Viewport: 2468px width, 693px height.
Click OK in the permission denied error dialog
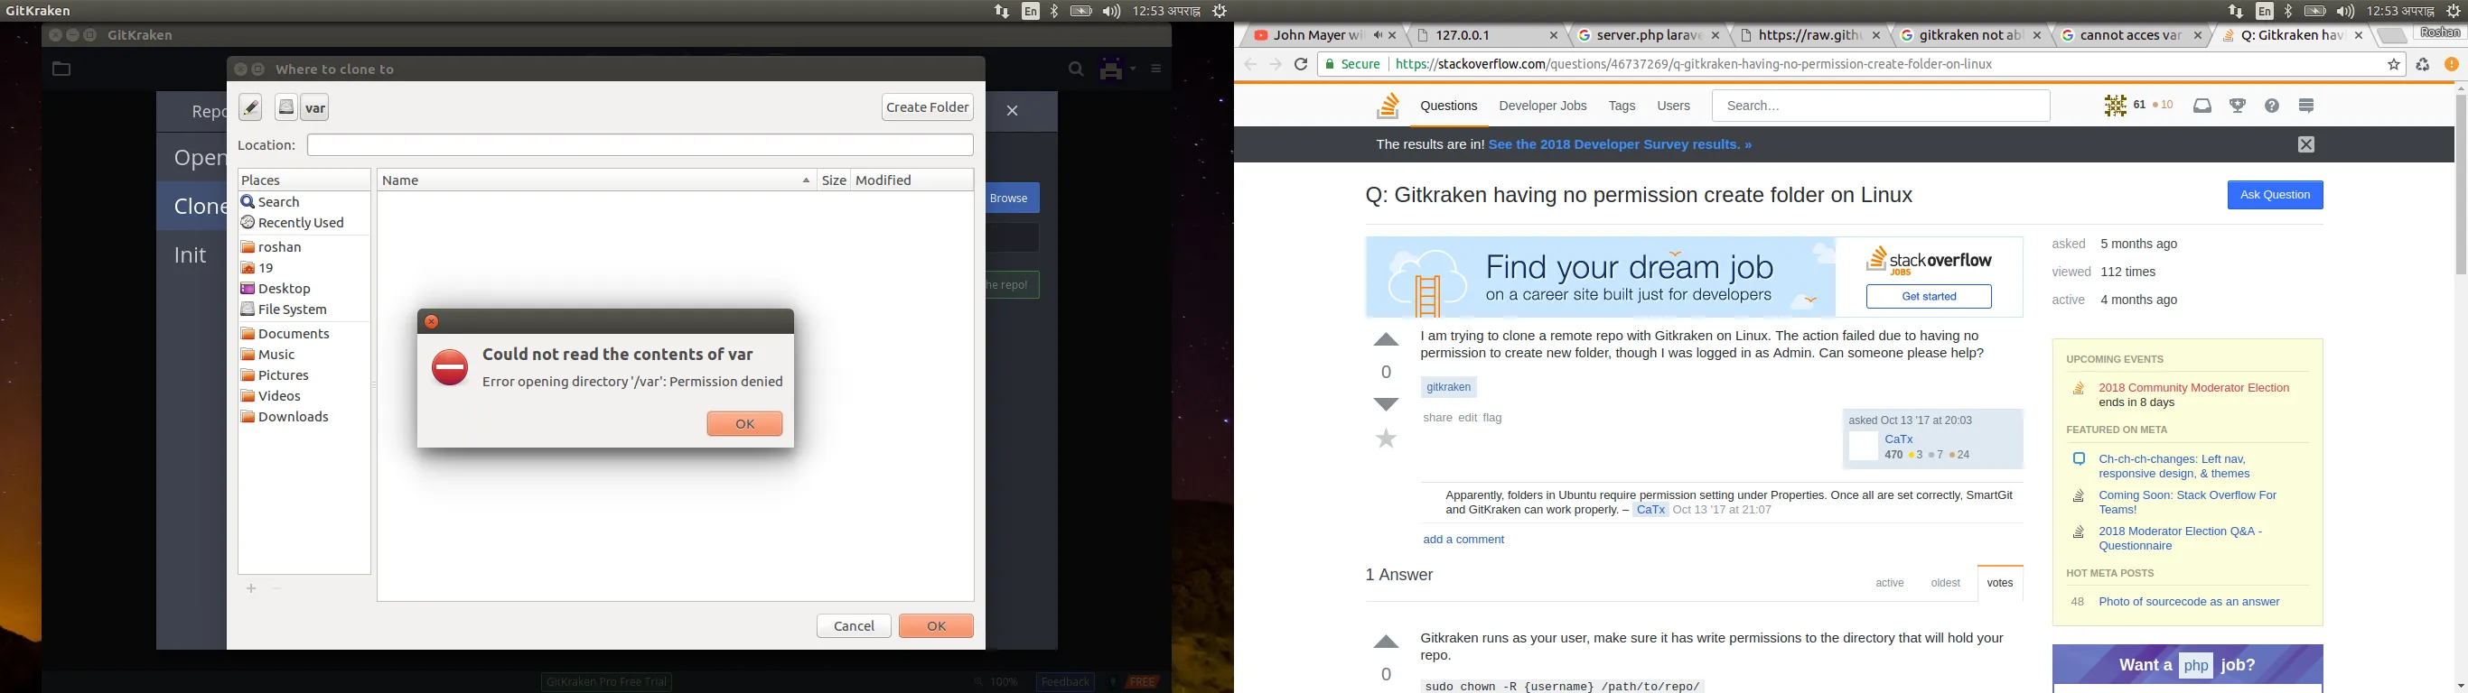point(744,424)
